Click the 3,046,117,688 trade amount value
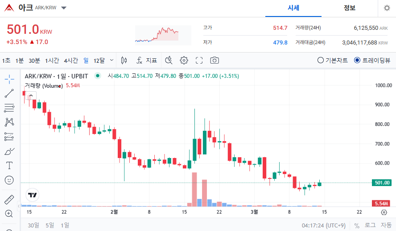396x231 pixels. tap(359, 43)
